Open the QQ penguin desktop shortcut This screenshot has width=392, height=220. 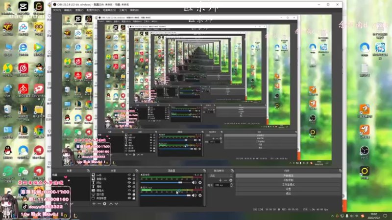8,152
